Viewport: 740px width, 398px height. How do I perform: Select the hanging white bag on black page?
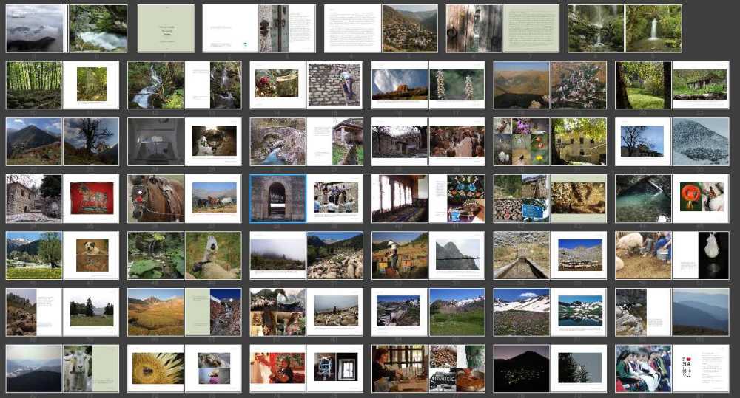tap(700, 255)
